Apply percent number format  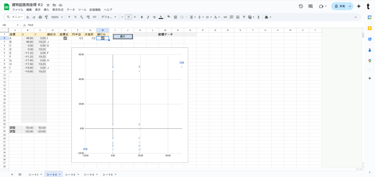click(75, 17)
